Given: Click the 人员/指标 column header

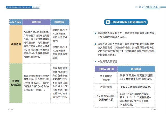Looking at the screenshot, I should (x=15, y=22).
